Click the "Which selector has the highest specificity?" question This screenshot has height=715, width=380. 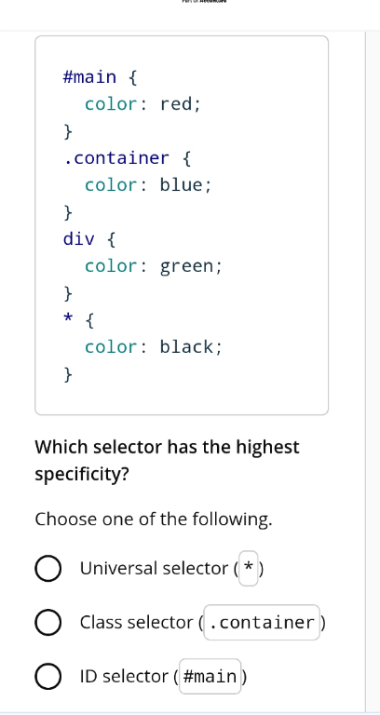[x=168, y=461]
